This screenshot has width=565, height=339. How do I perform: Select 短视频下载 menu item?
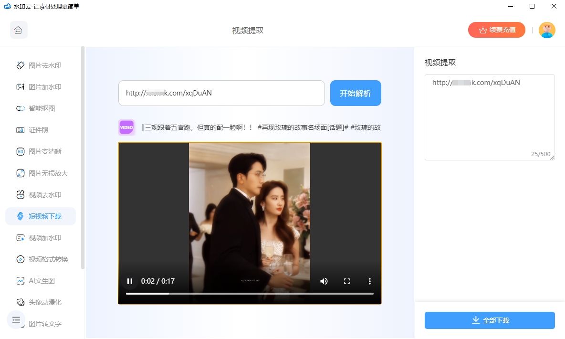(x=41, y=216)
